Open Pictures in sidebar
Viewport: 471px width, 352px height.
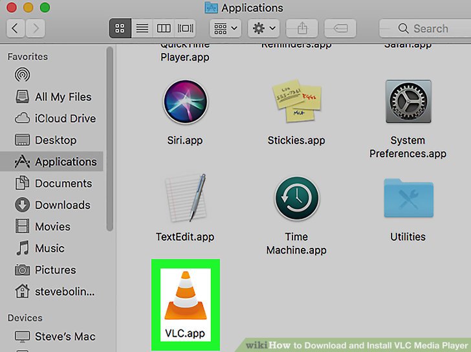[x=53, y=270]
